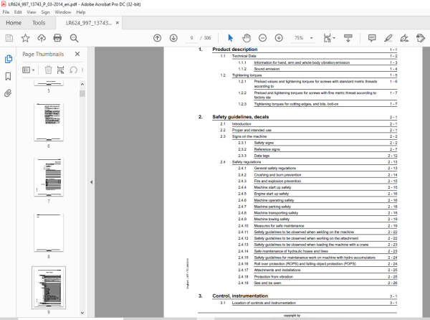Open the Home view

coord(14,23)
